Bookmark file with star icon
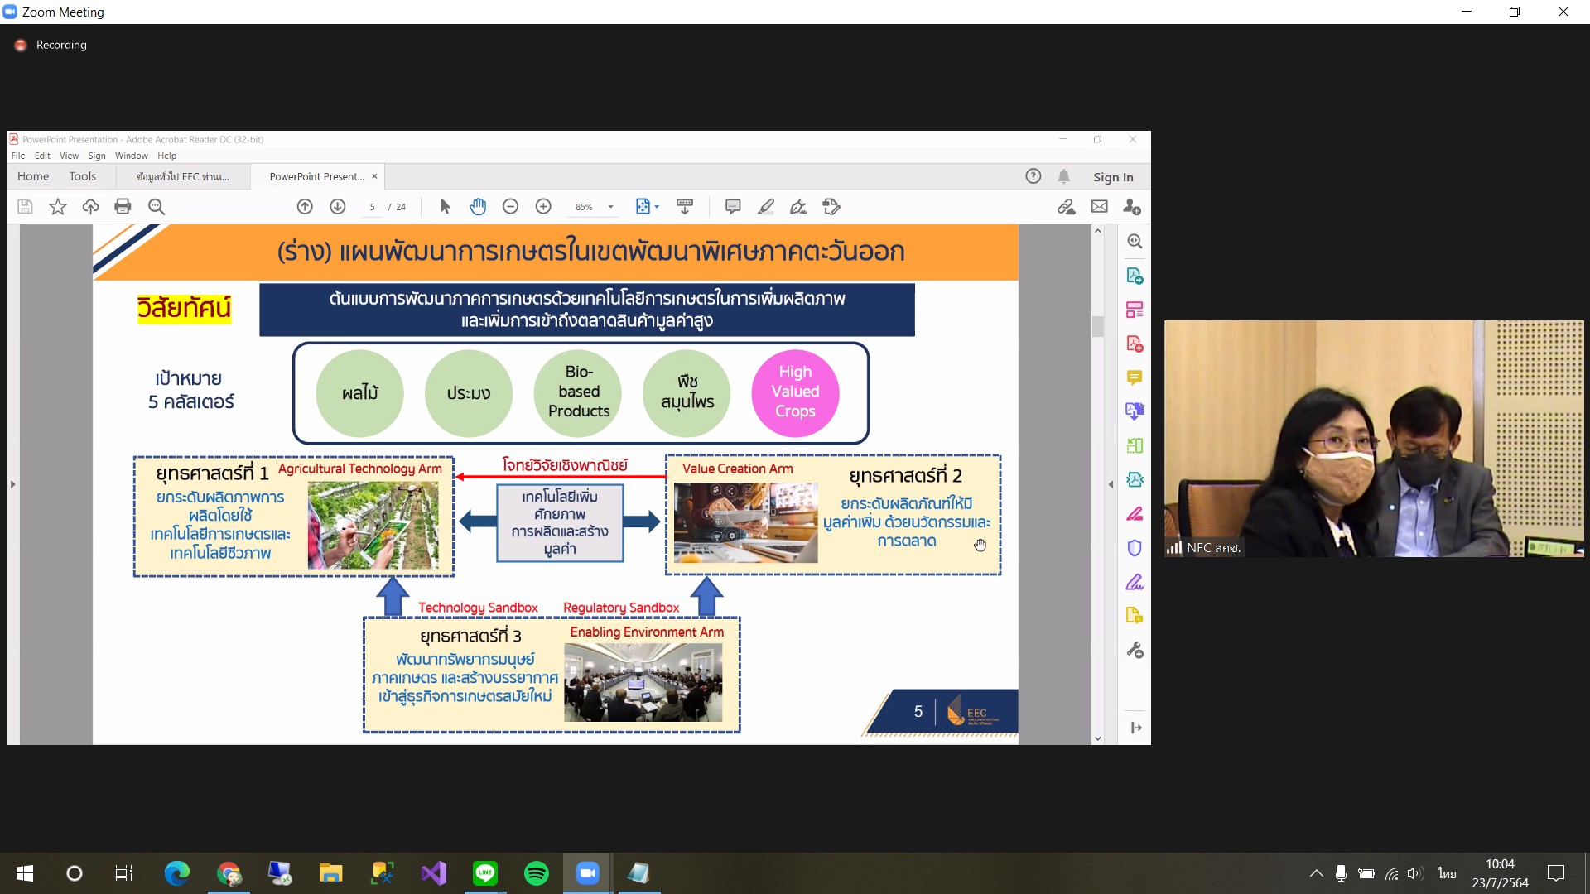 point(57,207)
